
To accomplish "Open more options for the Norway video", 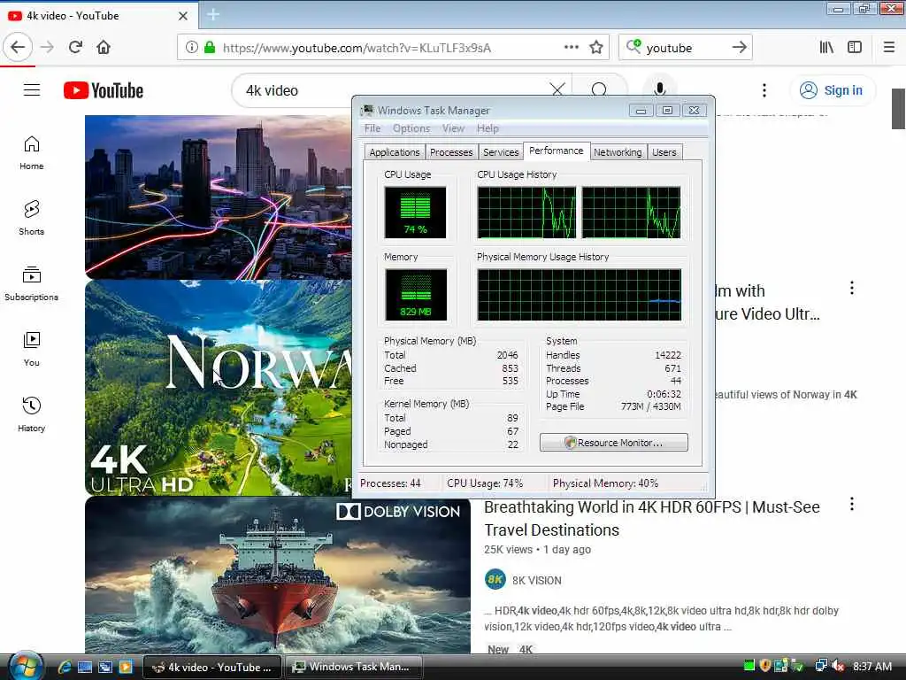I will [852, 288].
